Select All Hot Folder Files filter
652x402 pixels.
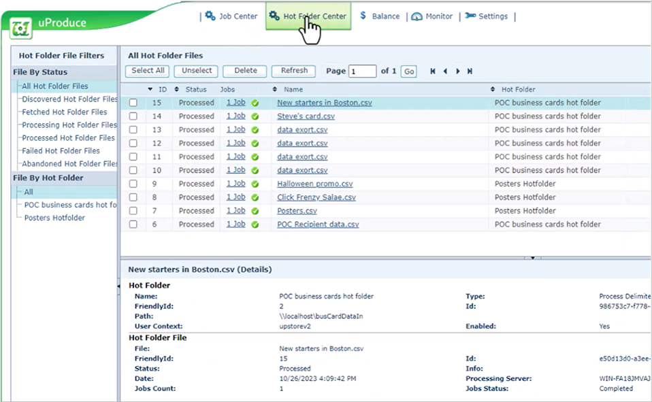pos(55,86)
